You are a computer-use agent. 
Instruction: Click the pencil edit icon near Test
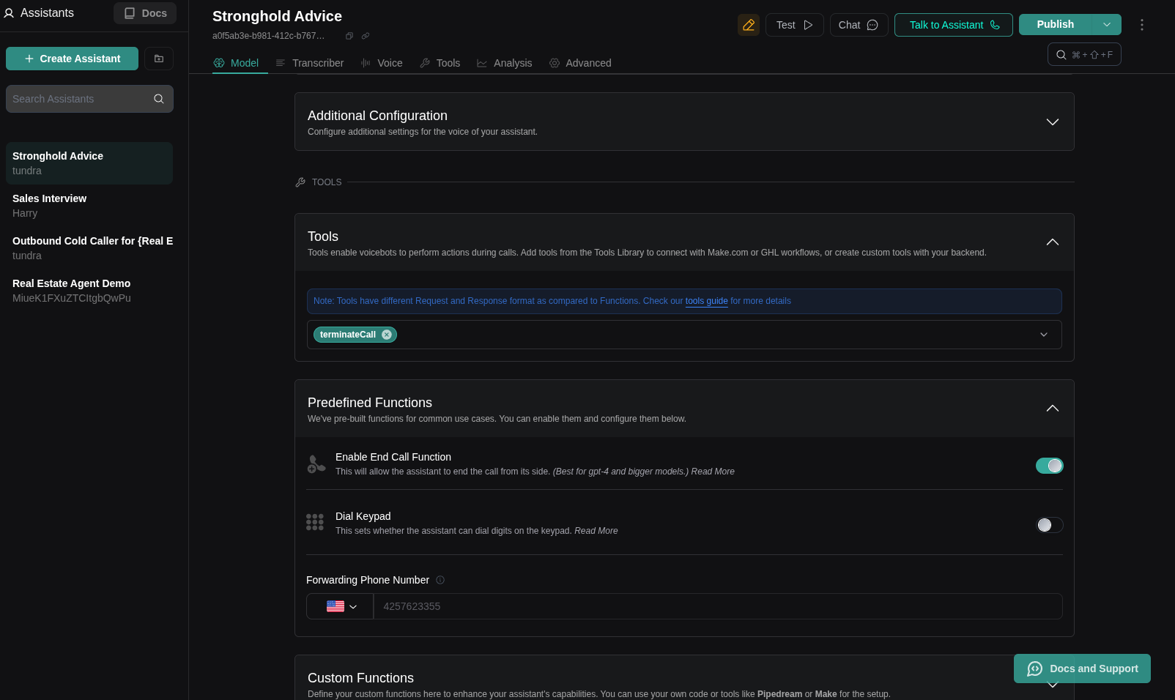[x=748, y=24]
